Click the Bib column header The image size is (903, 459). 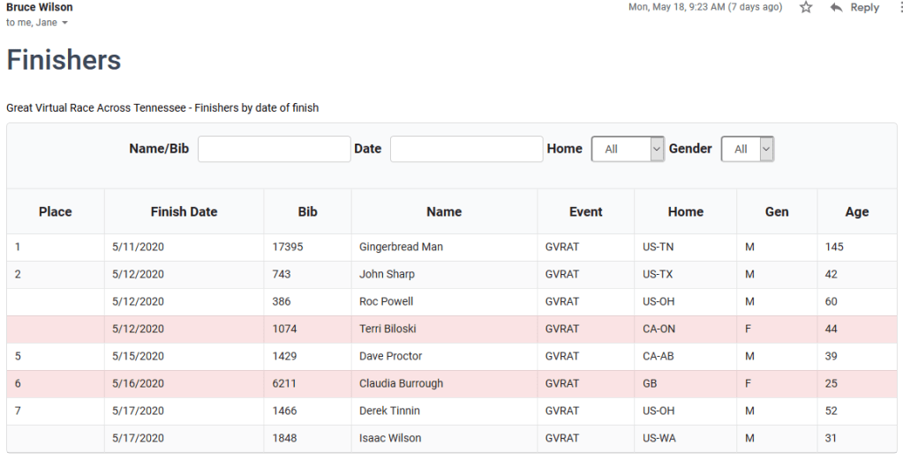(307, 211)
